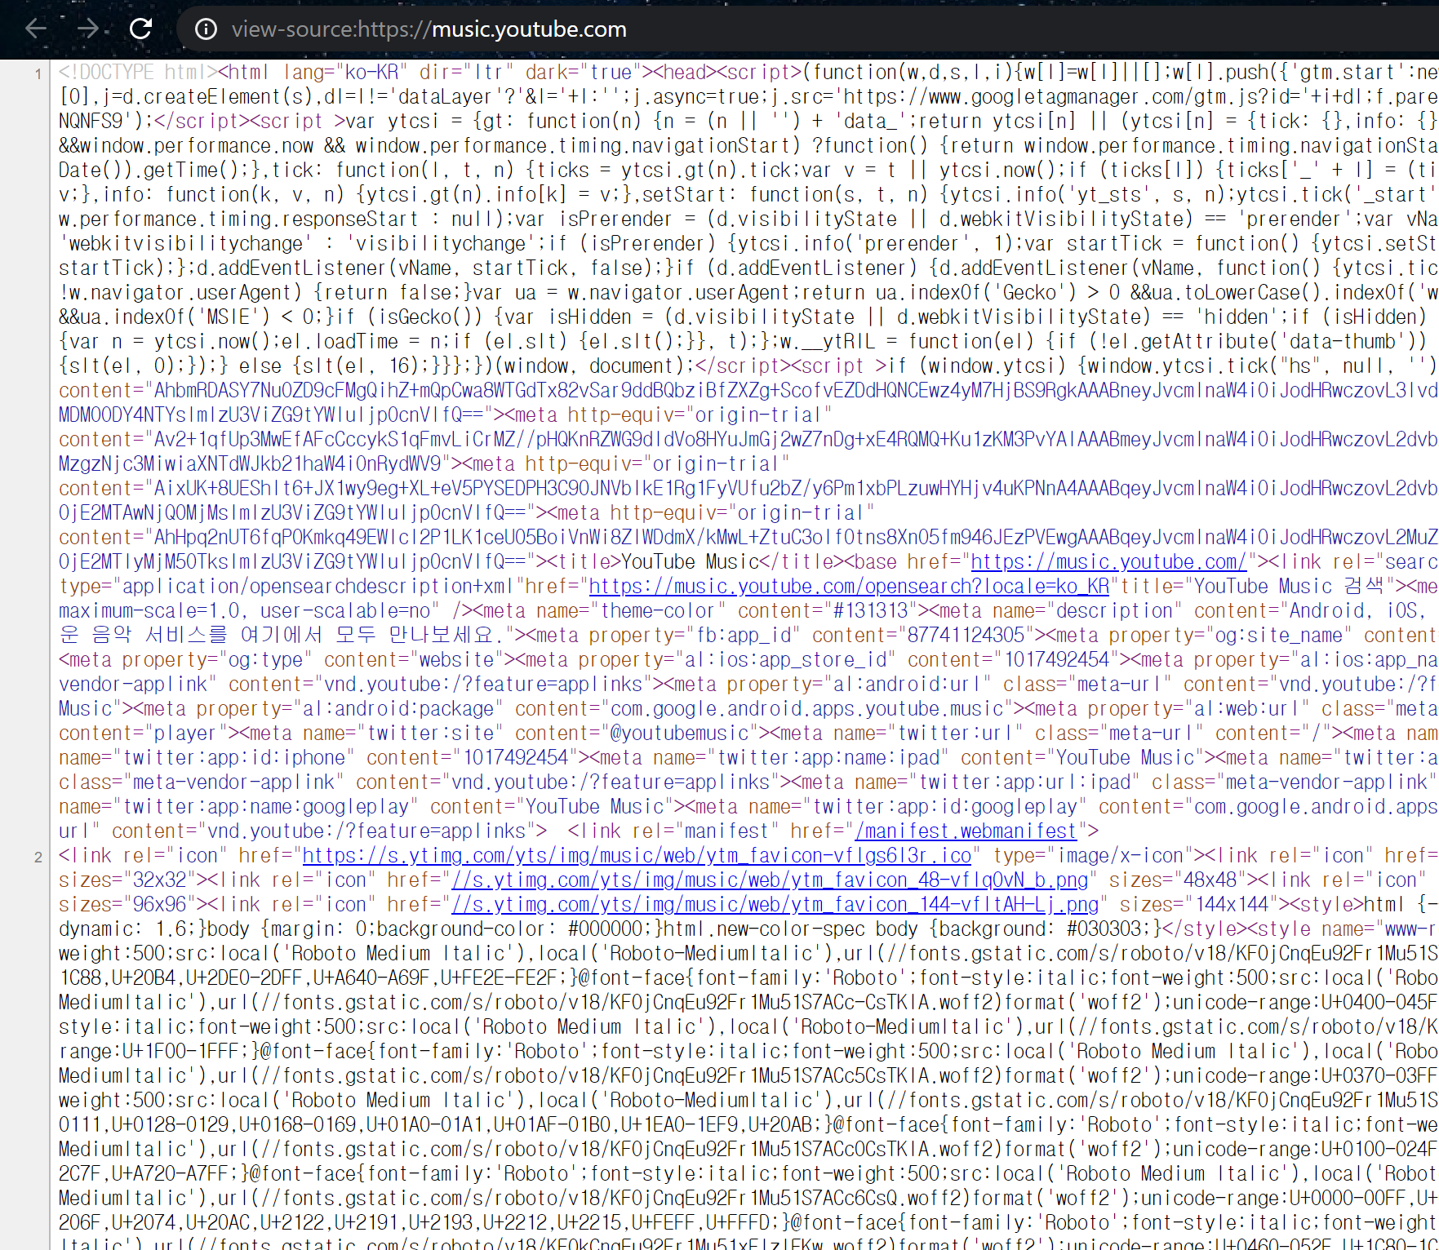
Task: Open the site information icon
Action: click(x=206, y=29)
